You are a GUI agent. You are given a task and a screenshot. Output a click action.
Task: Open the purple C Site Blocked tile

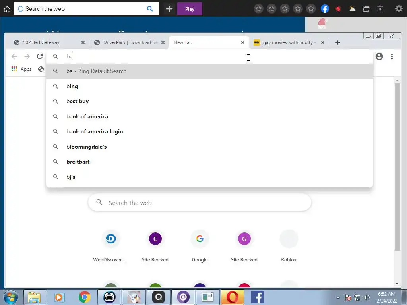155,246
